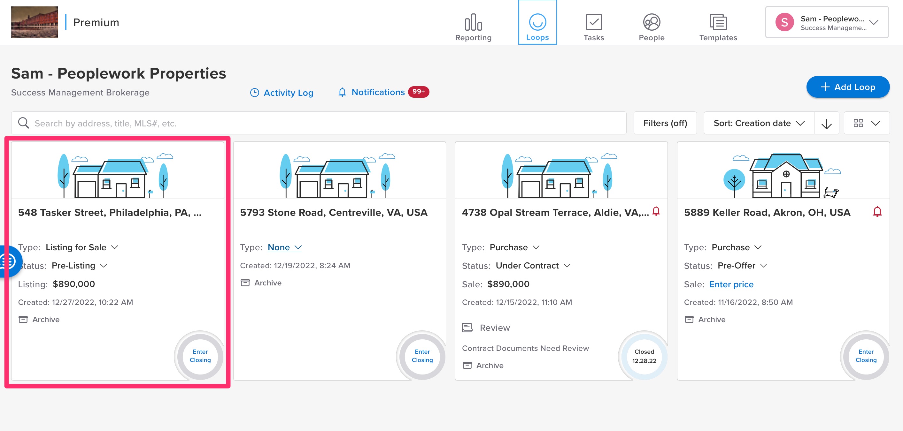
Task: Switch the grid view layout toggle
Action: [x=866, y=123]
